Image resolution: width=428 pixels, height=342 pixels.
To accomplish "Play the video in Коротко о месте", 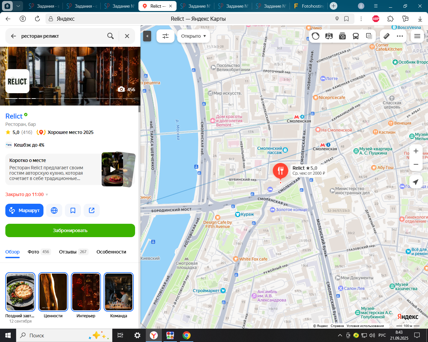I will coord(113,169).
